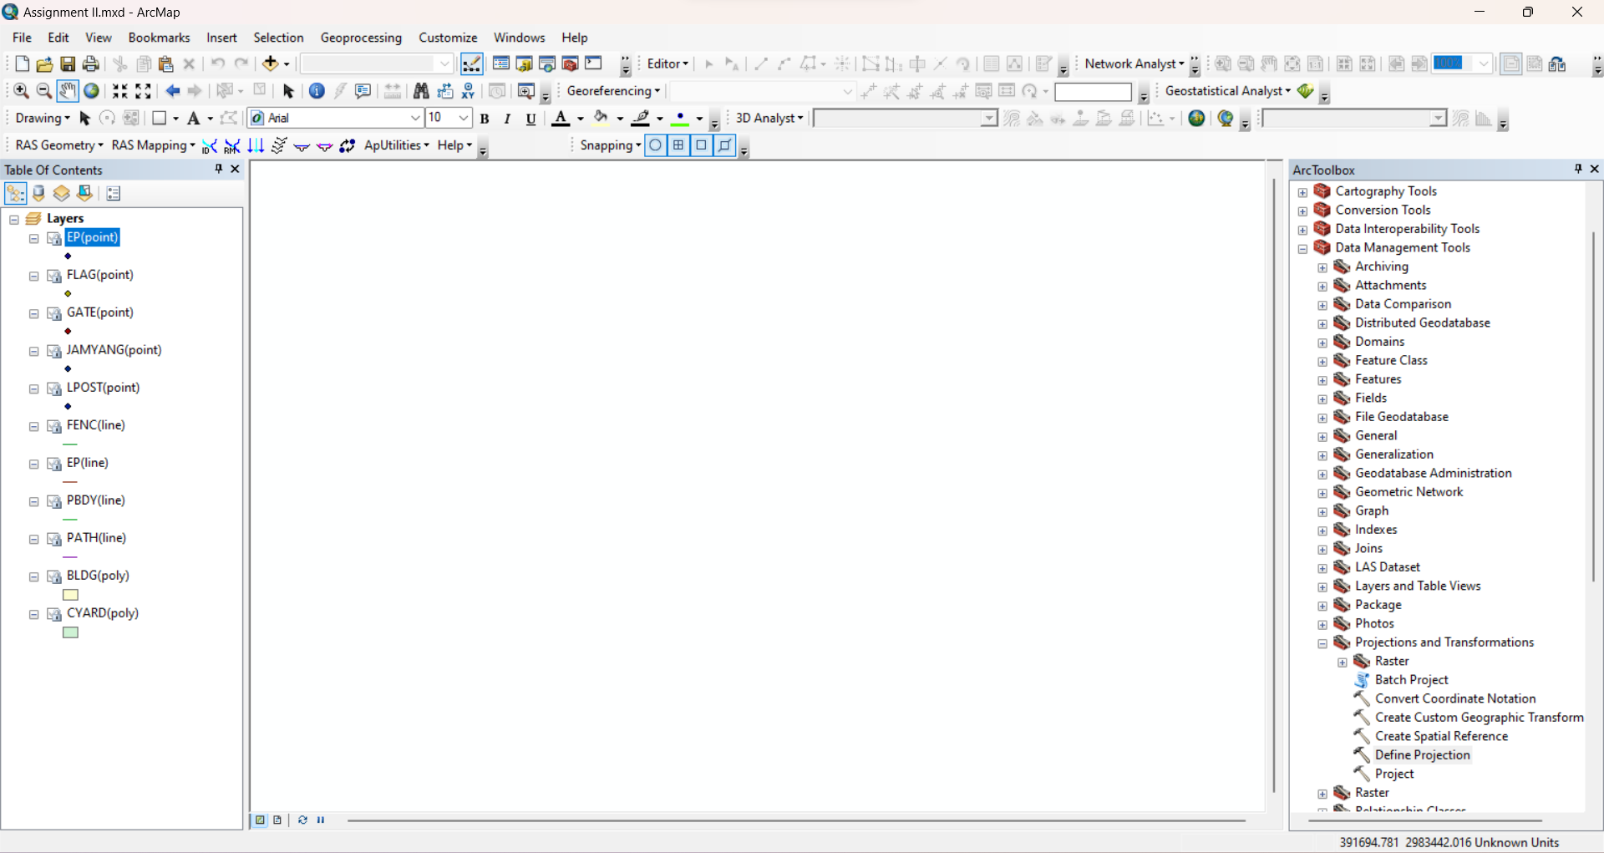Open the RAS Geometry menu button
Screen dimensions: 1604x853
point(59,145)
